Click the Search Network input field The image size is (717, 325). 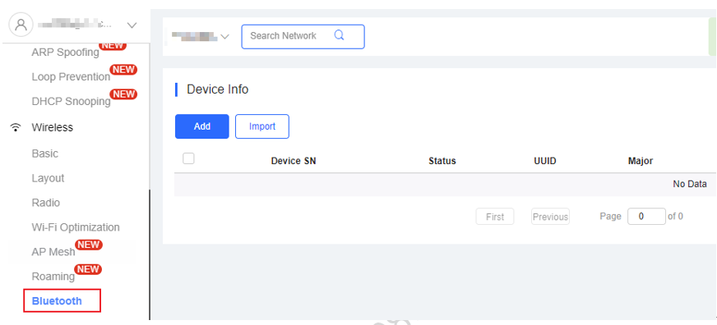[x=303, y=36]
